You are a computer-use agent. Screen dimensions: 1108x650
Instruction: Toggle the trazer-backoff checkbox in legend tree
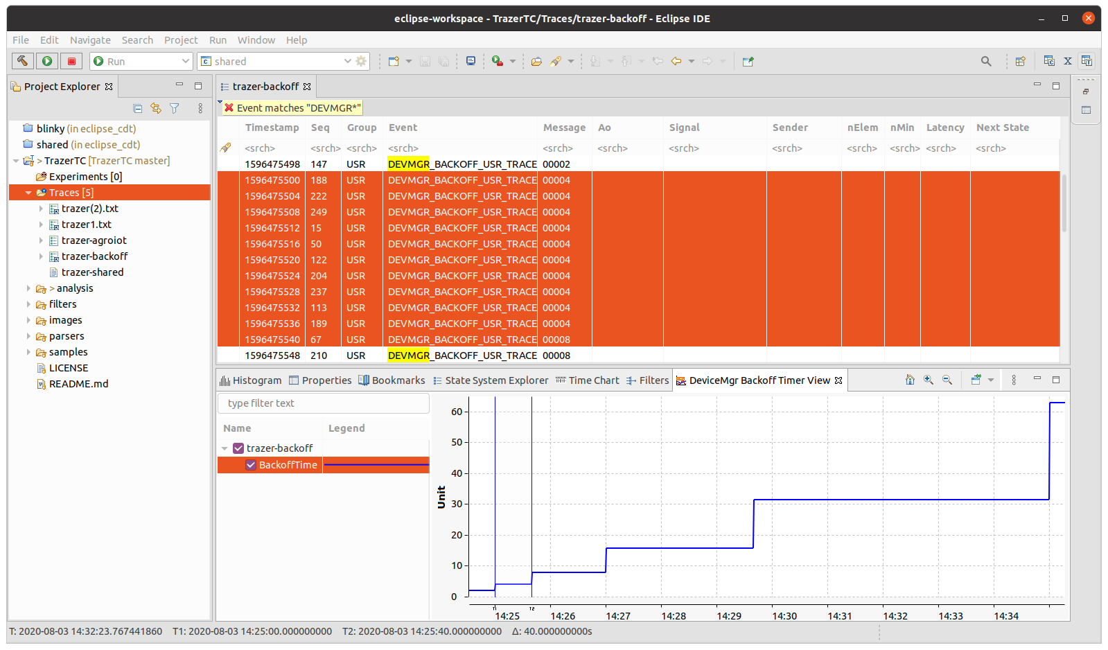click(x=238, y=448)
